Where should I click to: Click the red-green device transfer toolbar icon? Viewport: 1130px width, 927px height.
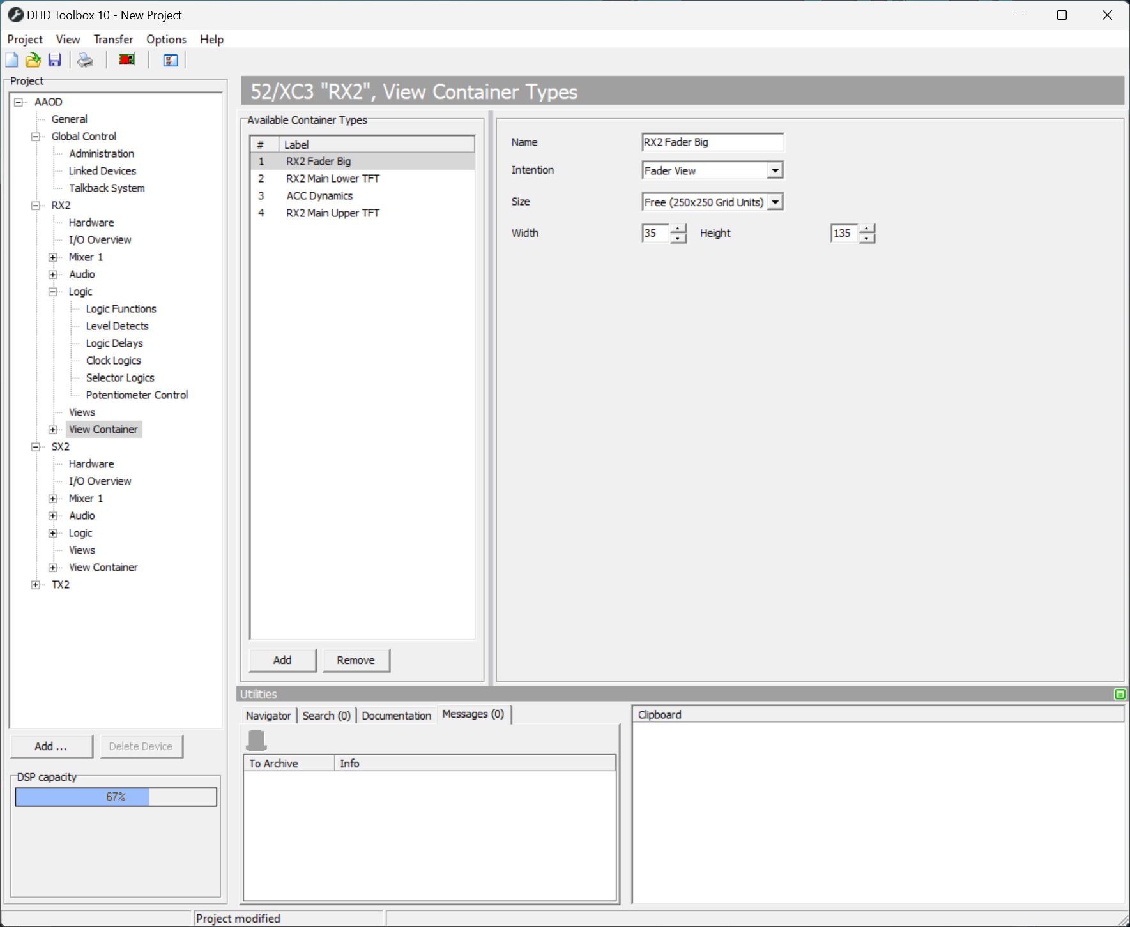tap(126, 59)
